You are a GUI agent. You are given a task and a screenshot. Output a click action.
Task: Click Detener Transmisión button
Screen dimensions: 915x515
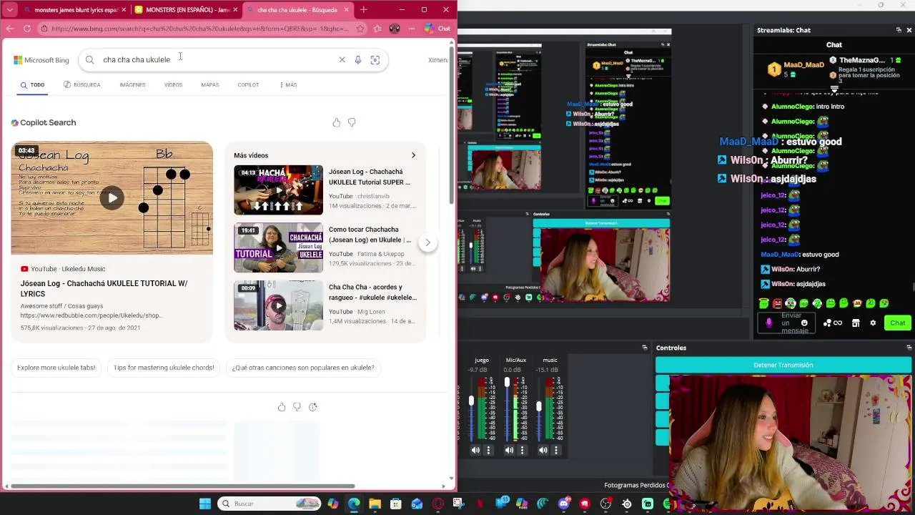coord(783,365)
